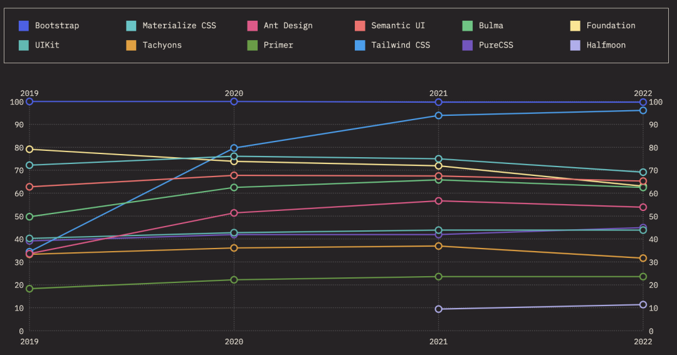Click the Halfmoon legend color swatch
The width and height of the screenshot is (677, 355).
(575, 45)
